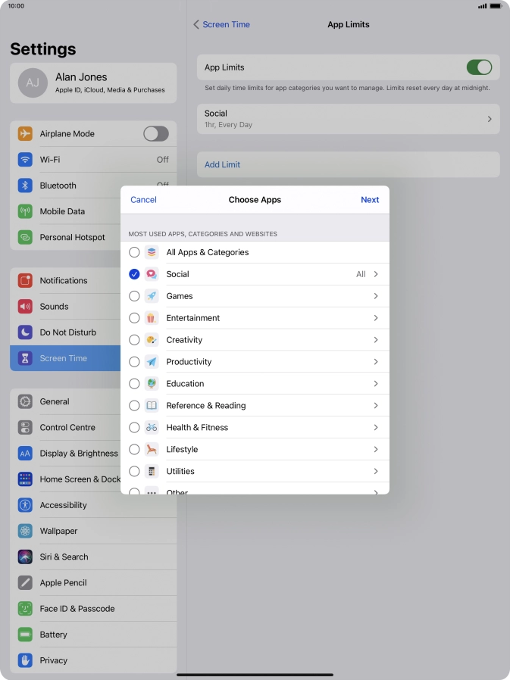Tap the Entertainment popcorn icon

click(152, 318)
